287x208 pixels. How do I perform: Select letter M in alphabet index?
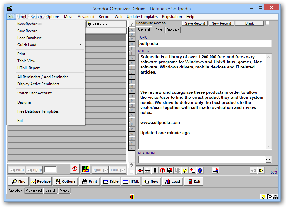coord(132,86)
